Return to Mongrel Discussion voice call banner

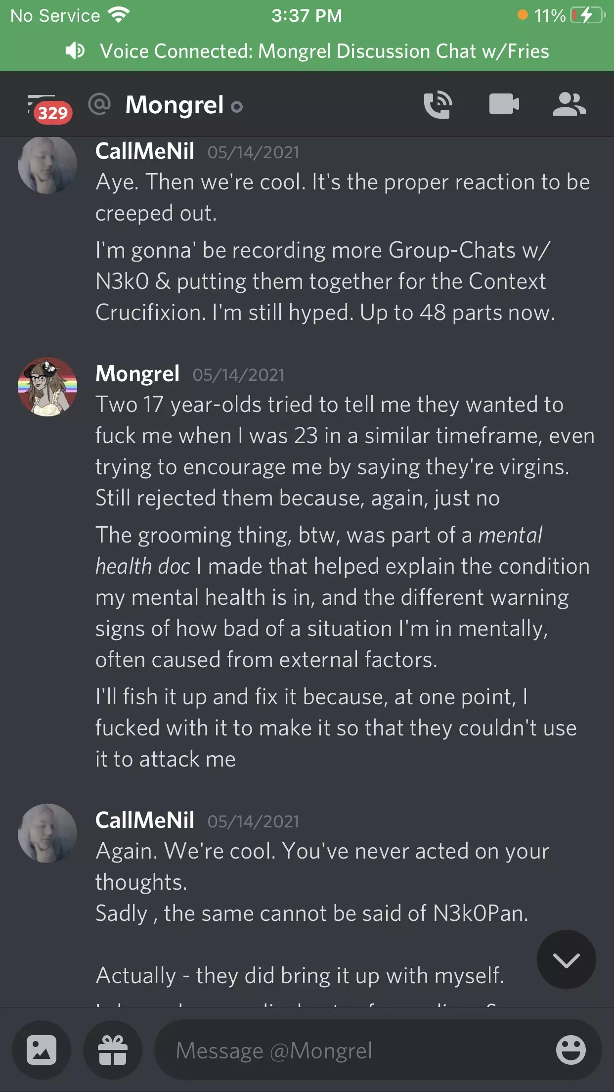click(x=324, y=51)
